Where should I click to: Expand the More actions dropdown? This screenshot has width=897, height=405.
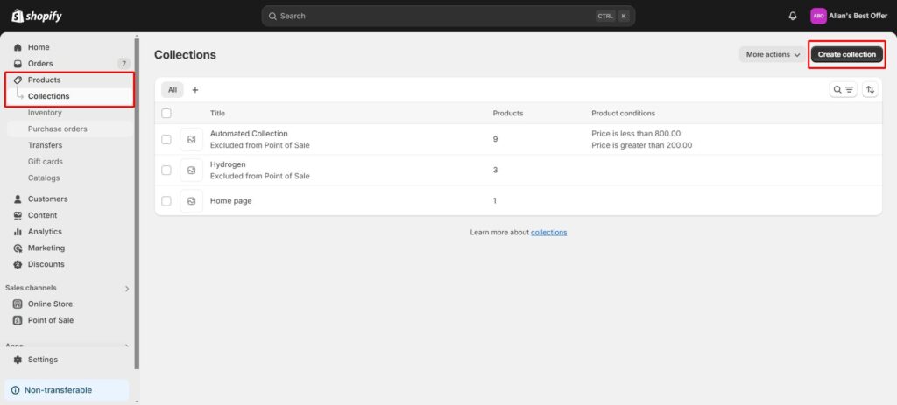coord(773,54)
